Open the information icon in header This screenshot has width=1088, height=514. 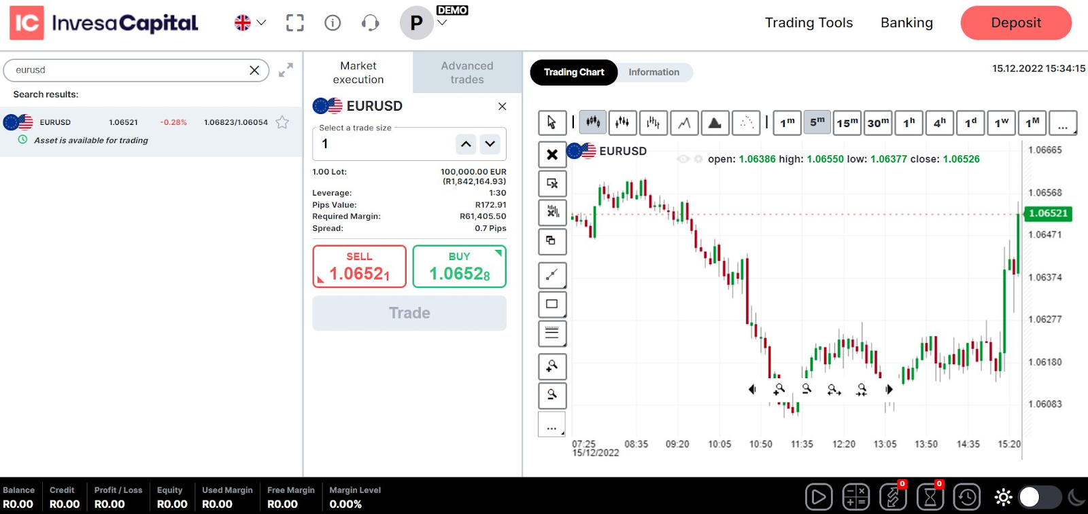click(x=333, y=23)
